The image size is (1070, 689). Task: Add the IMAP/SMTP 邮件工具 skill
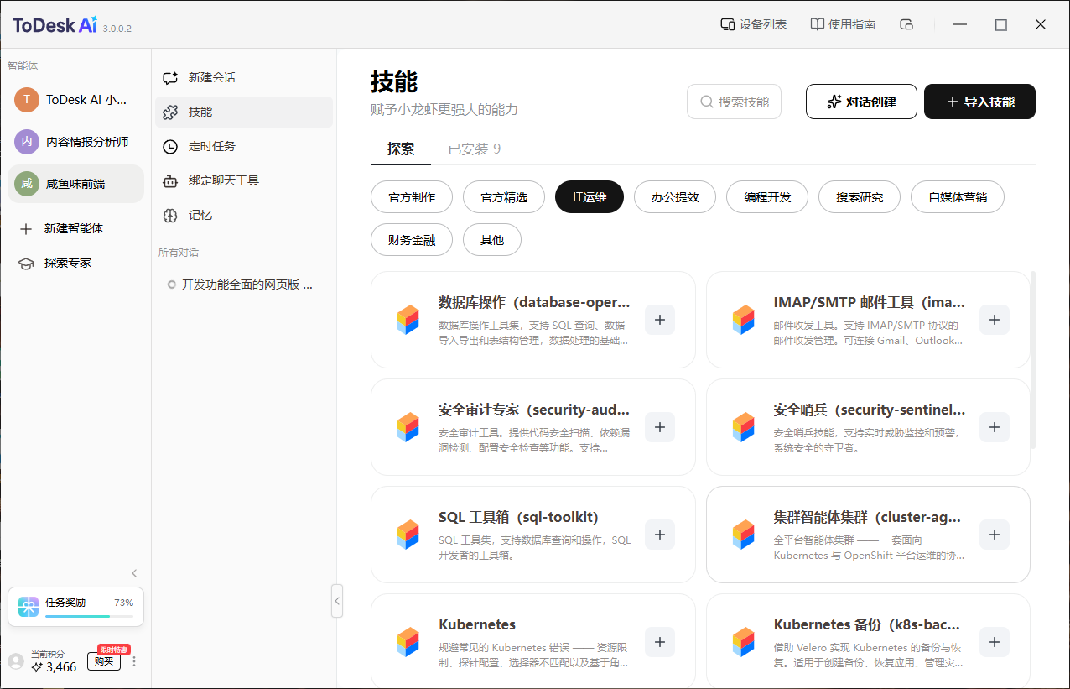click(x=995, y=320)
